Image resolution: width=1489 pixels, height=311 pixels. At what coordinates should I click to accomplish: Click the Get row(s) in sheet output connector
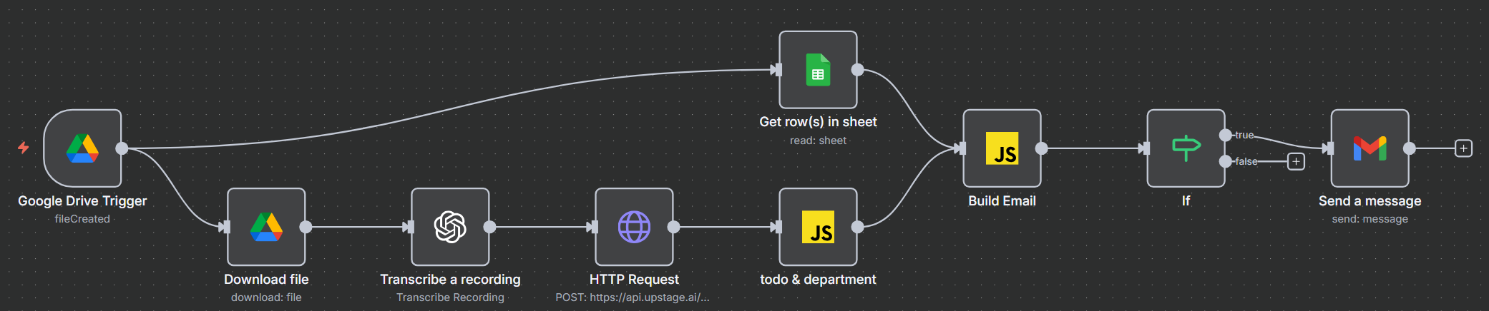tap(858, 70)
